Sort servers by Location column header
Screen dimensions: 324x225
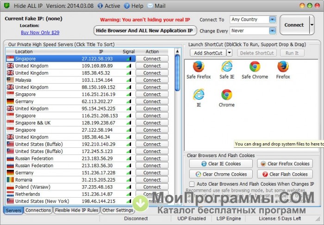click(24, 52)
